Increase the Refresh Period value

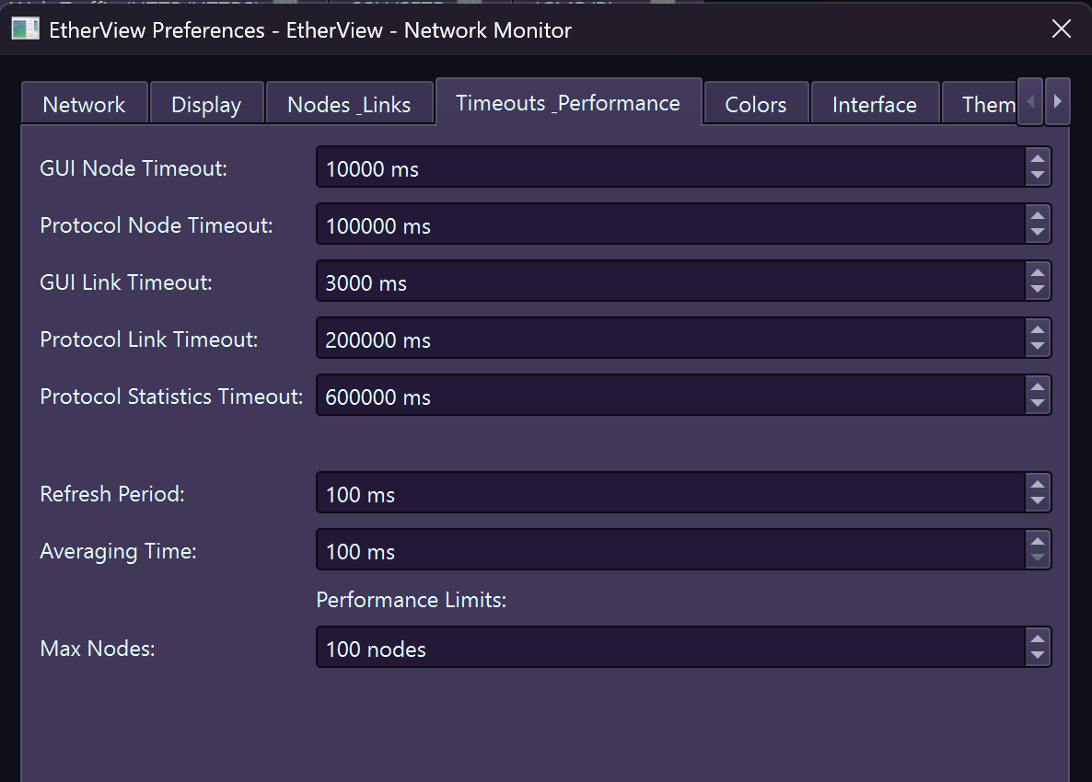pyautogui.click(x=1040, y=485)
